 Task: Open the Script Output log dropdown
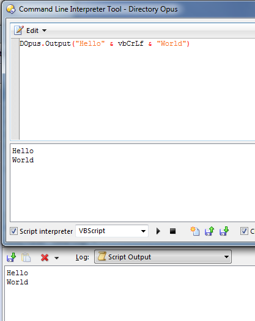pos(163,257)
